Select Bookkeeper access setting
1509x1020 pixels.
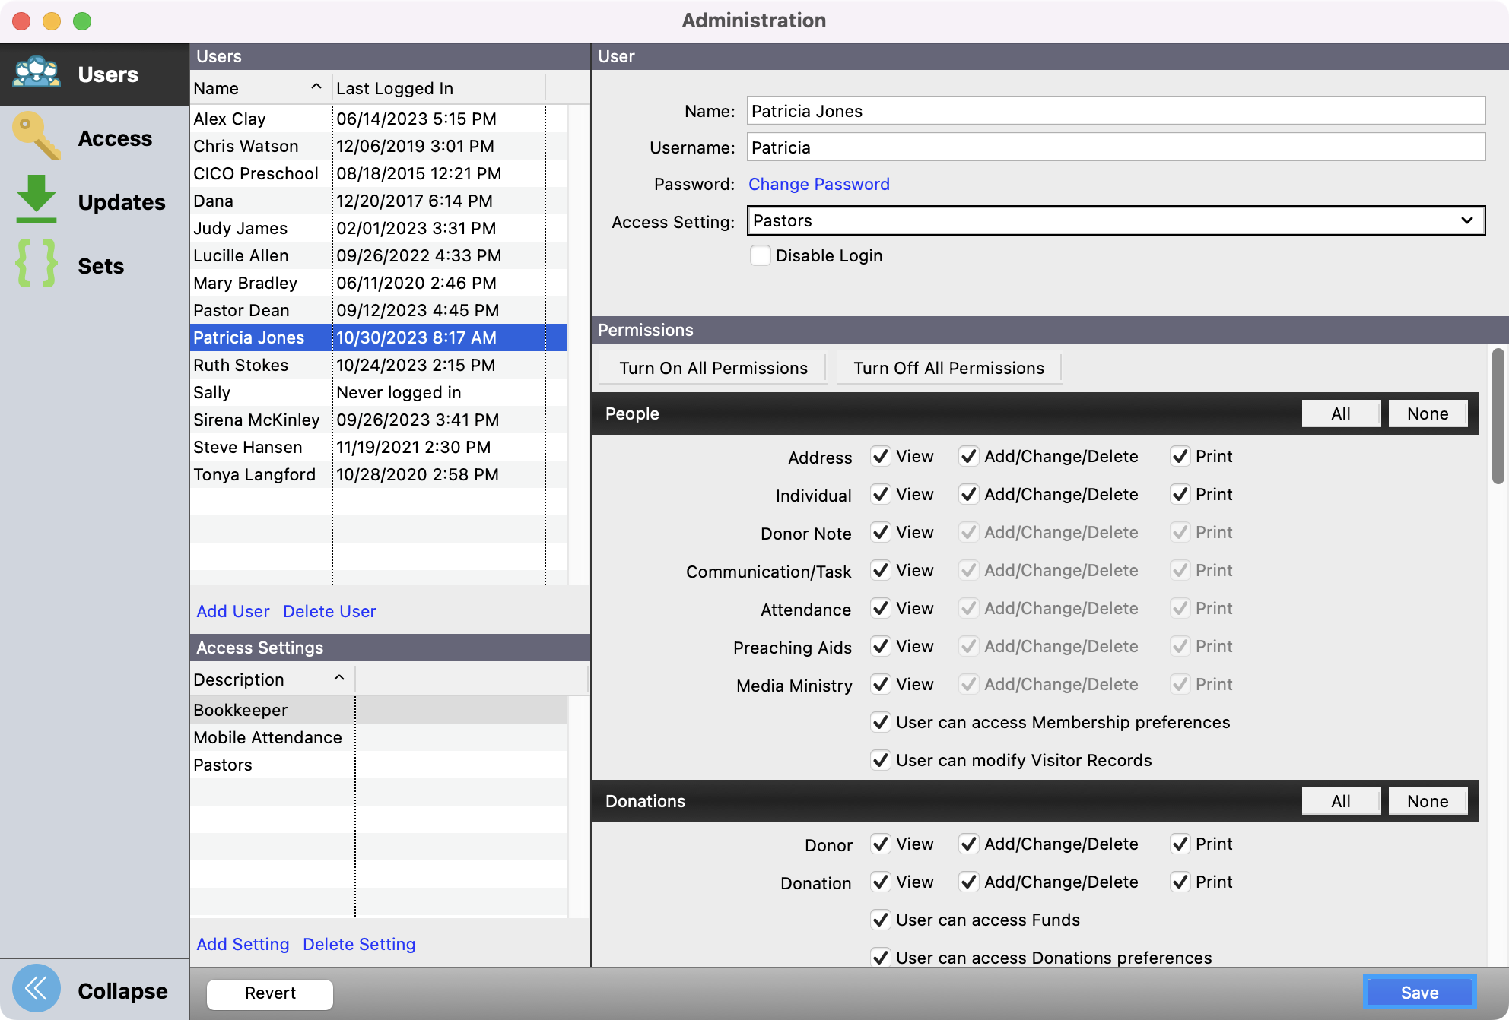(x=240, y=710)
